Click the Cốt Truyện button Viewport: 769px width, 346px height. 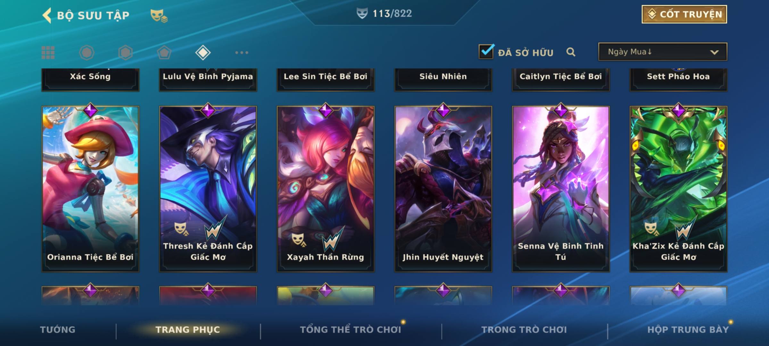[x=684, y=14]
